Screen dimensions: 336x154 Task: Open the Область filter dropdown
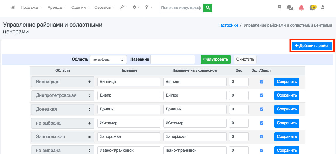pyautogui.click(x=108, y=59)
